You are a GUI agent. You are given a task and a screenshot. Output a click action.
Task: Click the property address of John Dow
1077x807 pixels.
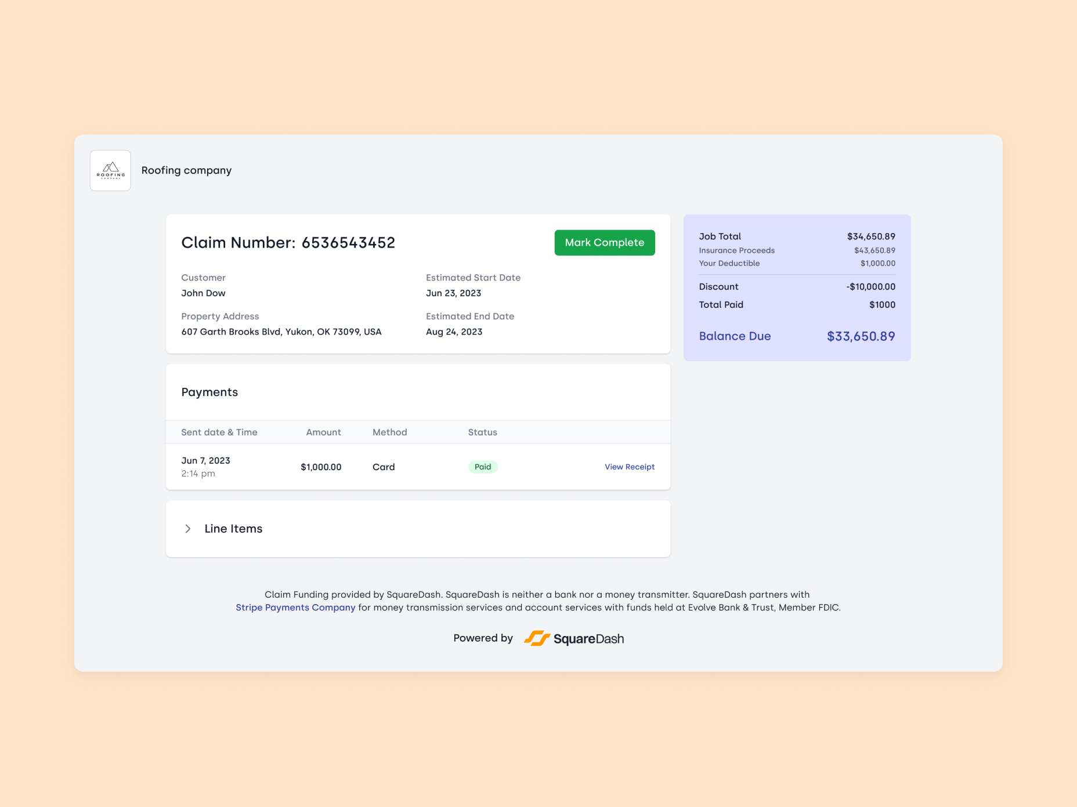click(281, 332)
